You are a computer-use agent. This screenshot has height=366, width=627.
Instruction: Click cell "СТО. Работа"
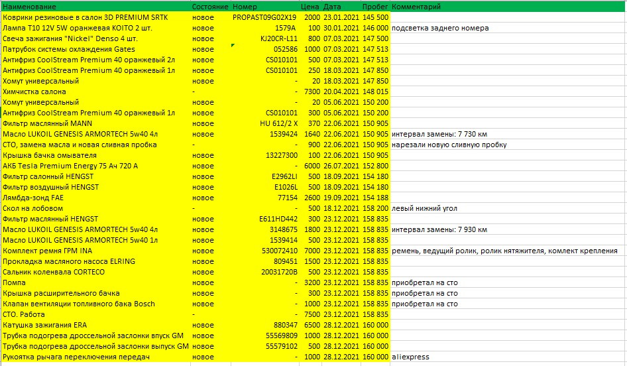click(96, 314)
